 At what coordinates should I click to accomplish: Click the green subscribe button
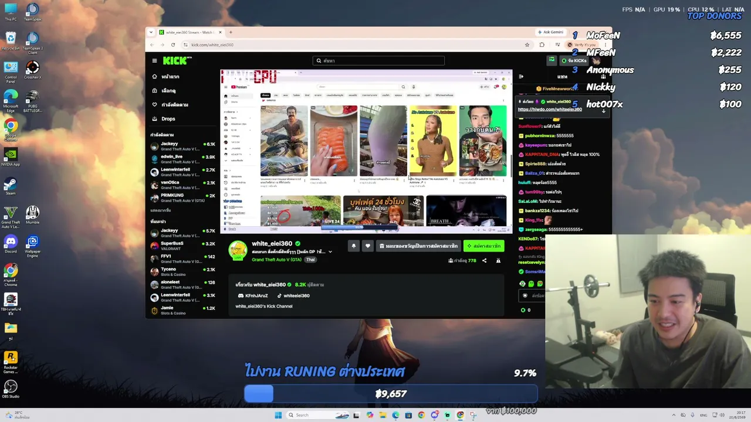(x=484, y=246)
